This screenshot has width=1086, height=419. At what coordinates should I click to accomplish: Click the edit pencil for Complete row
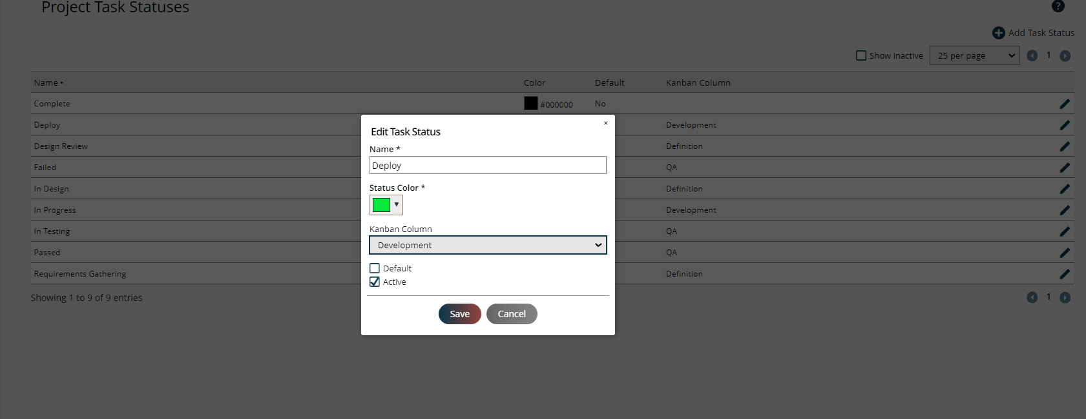pyautogui.click(x=1065, y=104)
